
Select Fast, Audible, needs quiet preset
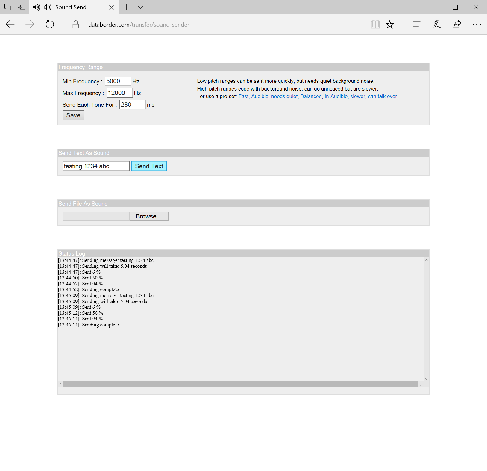[268, 96]
